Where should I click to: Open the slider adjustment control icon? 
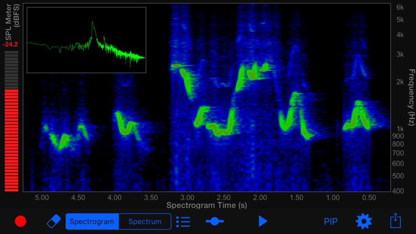(215, 221)
